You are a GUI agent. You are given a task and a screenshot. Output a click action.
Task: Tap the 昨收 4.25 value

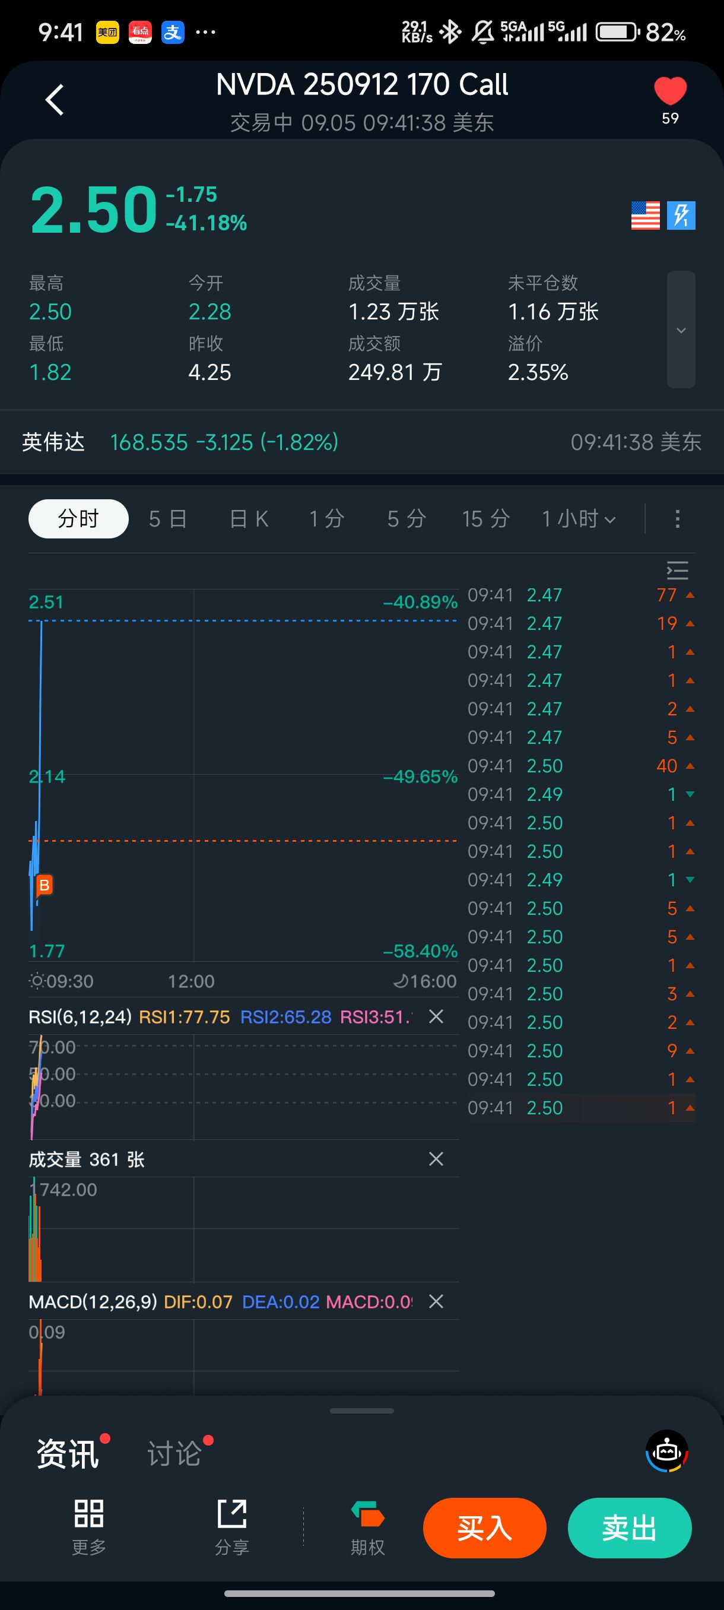(210, 372)
